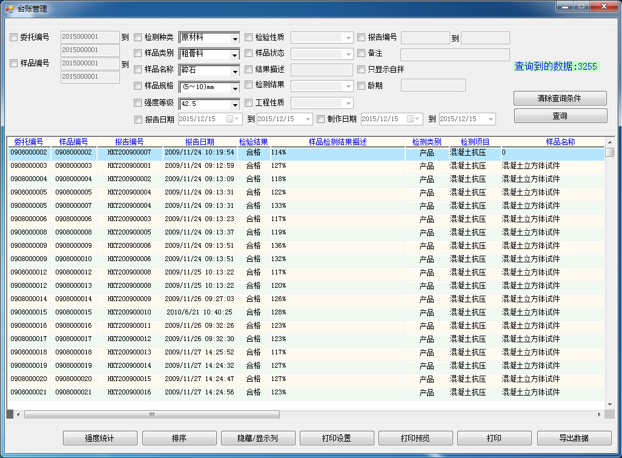Screen dimensions: 622x458
Task: Click the horizontal scrollbar thumb in table
Action: pyautogui.click(x=151, y=414)
